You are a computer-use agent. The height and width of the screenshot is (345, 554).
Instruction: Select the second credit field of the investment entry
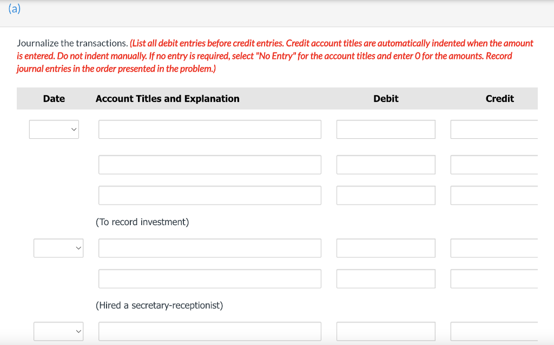tap(494, 165)
